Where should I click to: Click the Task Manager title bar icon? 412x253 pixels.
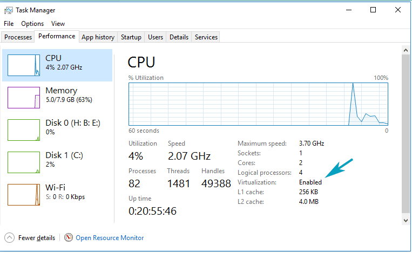(9, 10)
